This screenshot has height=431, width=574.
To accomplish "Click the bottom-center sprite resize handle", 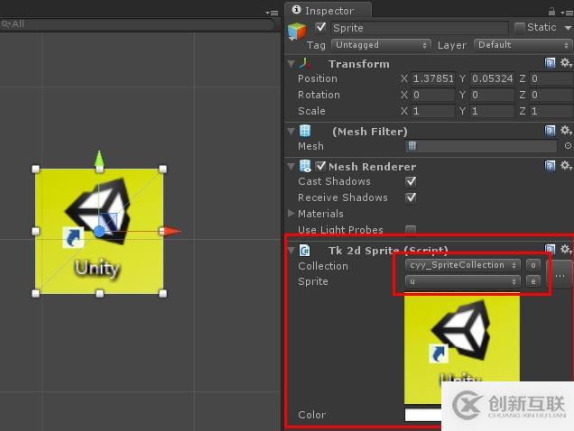I will [99, 293].
